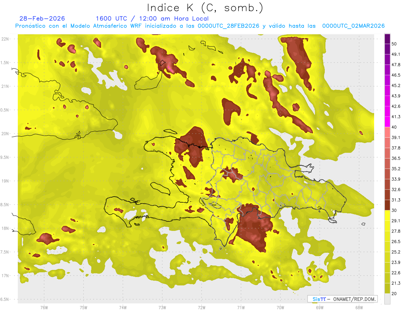Viewport: 403px width, 312px height.
Task: Click the time label '1600 UTC / 12:00 am Hora Local'
Action: 152,19
